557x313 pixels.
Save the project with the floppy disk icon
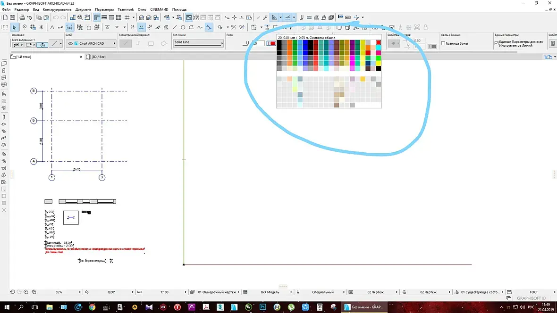[12, 17]
